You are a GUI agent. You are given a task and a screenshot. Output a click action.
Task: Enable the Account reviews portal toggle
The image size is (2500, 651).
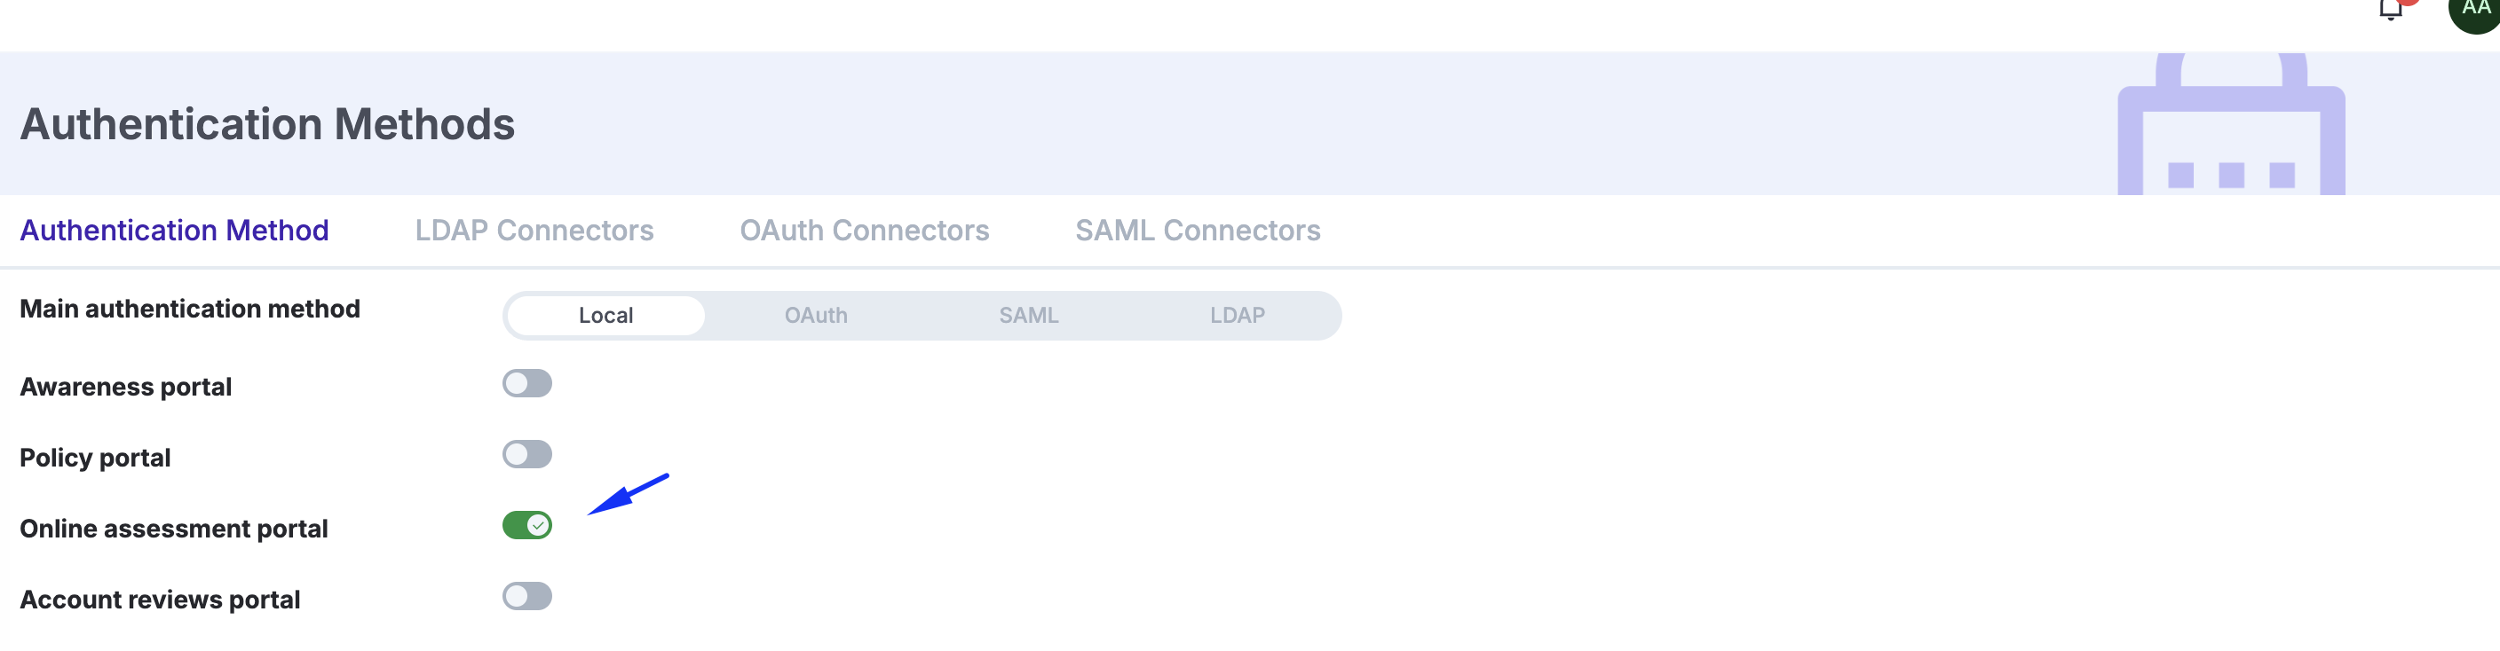(527, 596)
